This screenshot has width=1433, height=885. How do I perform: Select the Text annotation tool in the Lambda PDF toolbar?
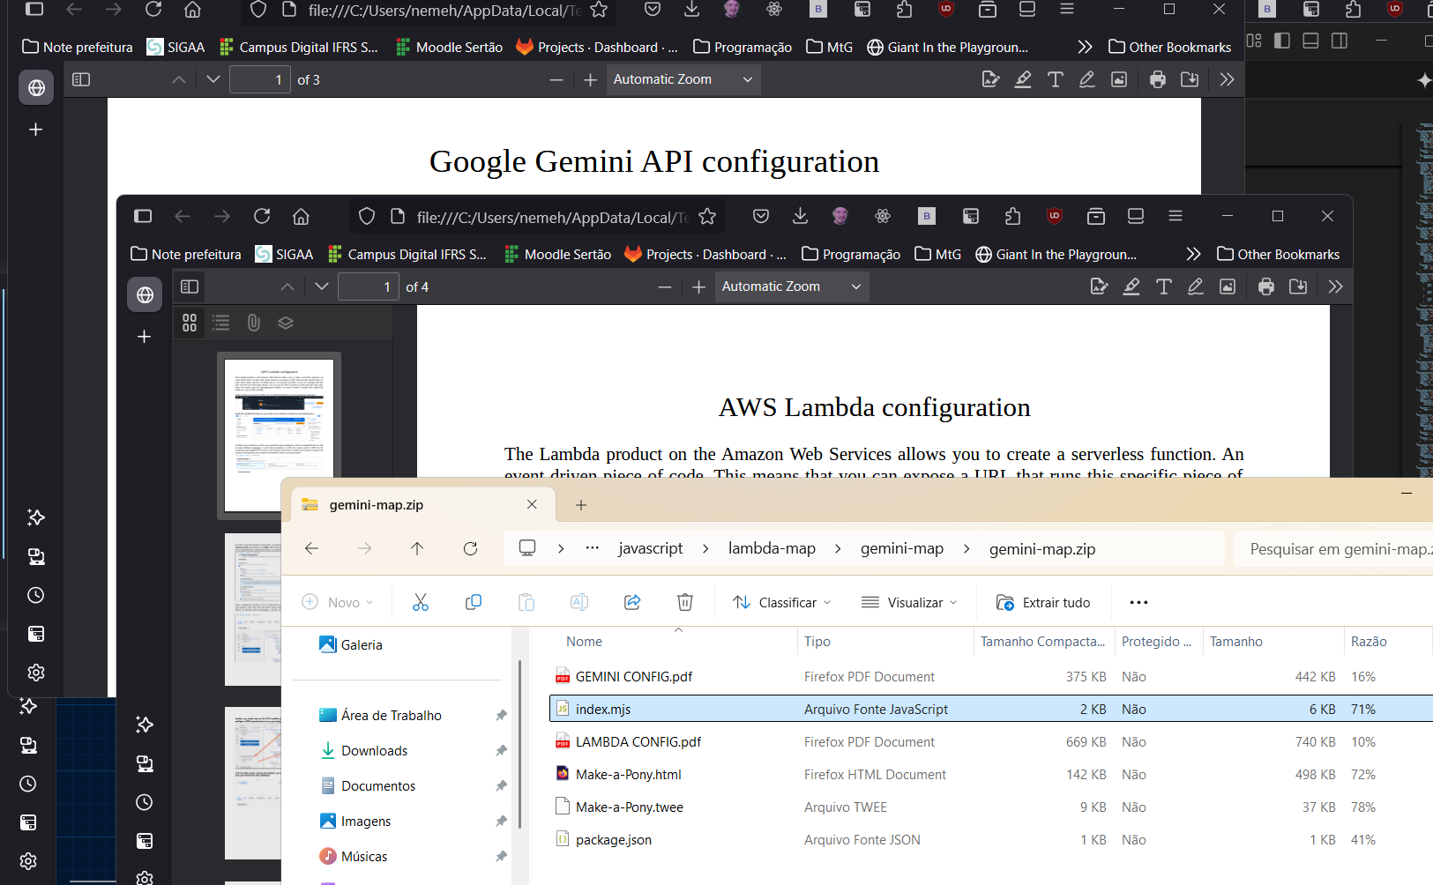point(1164,286)
